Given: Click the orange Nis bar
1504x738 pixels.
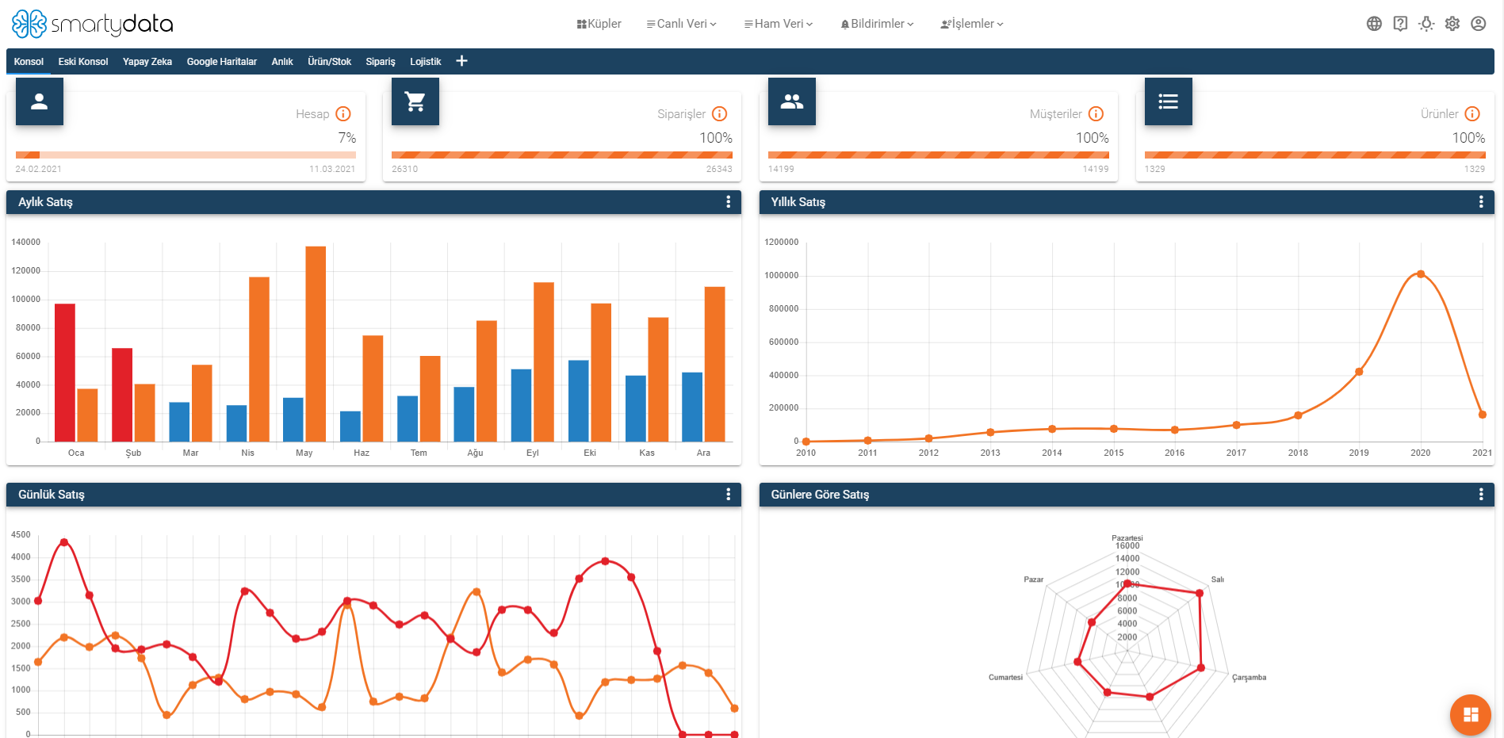Looking at the screenshot, I should point(259,359).
